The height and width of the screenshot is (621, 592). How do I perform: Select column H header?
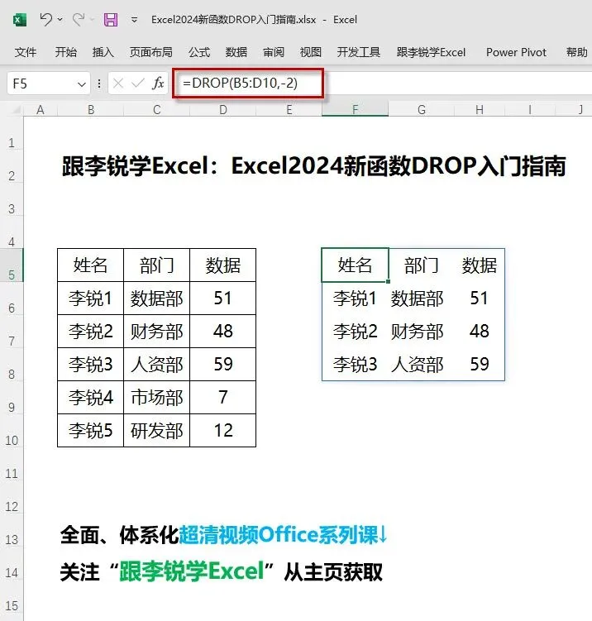point(480,110)
